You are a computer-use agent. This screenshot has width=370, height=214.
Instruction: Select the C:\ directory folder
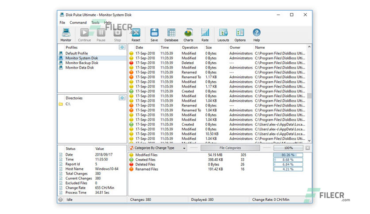92,104
